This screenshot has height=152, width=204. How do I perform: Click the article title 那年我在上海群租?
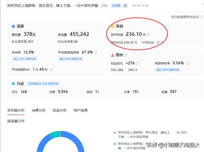point(53,6)
